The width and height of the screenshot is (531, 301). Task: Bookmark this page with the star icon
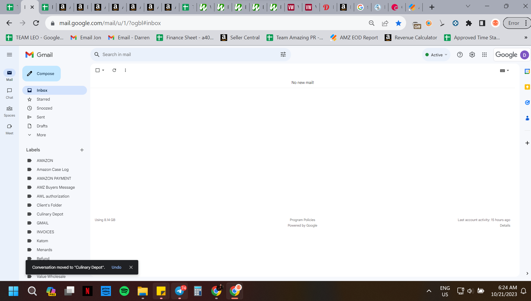click(x=398, y=23)
